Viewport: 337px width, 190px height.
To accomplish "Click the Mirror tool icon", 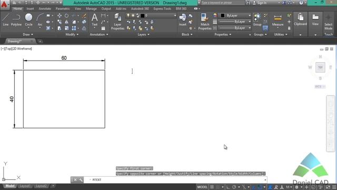I will point(67,22).
